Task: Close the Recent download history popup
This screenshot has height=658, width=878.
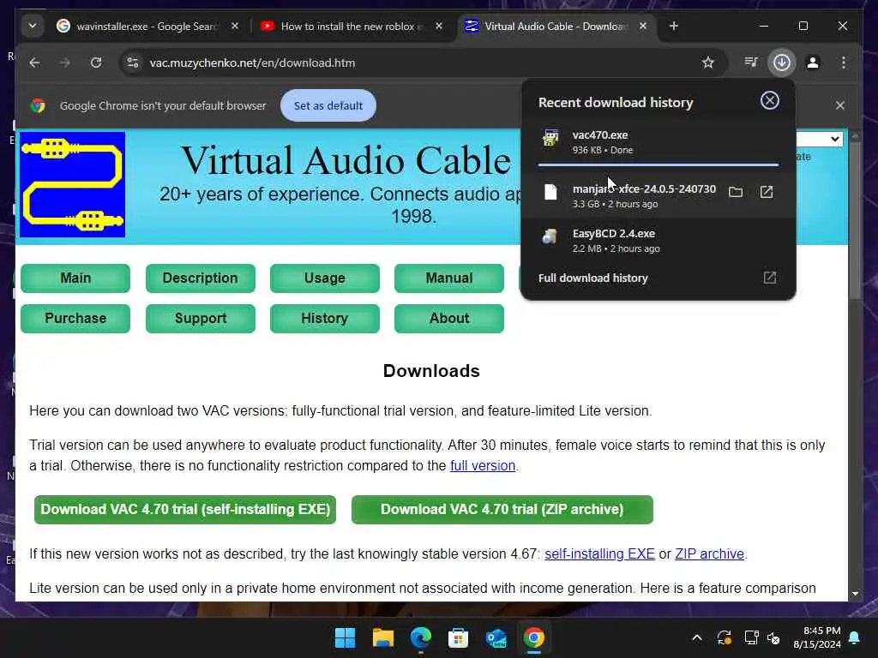Action: click(x=769, y=100)
